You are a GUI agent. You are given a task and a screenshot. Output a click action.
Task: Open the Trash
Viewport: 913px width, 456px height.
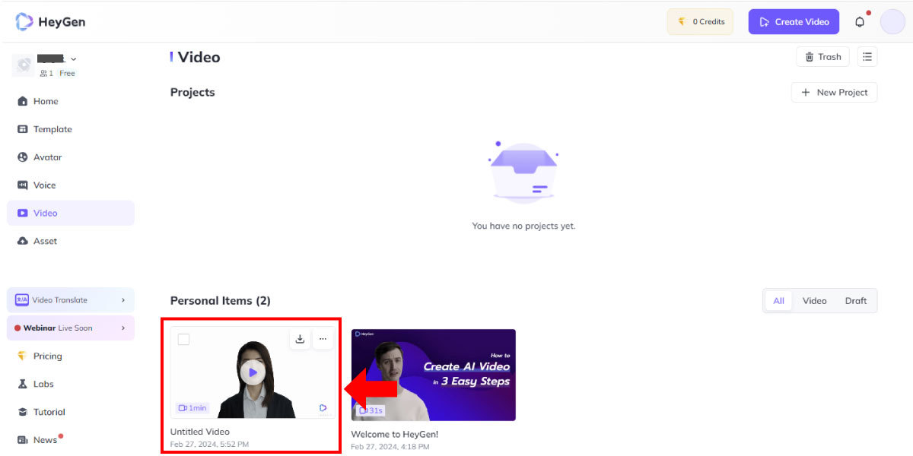(x=822, y=57)
